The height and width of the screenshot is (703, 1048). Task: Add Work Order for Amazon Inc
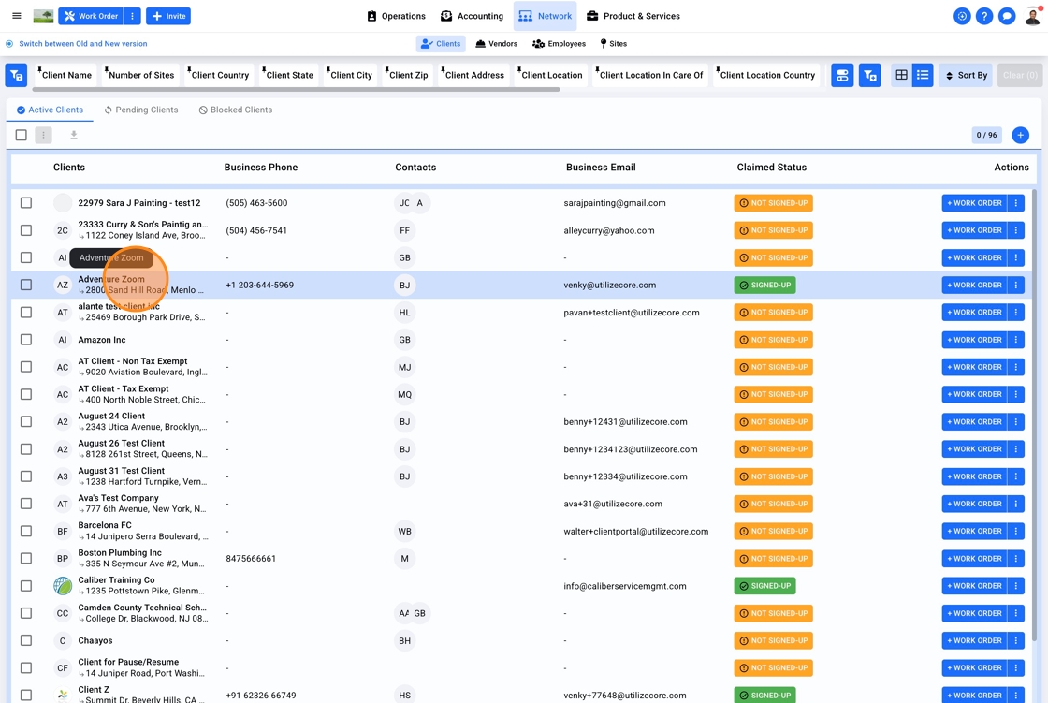click(x=974, y=340)
